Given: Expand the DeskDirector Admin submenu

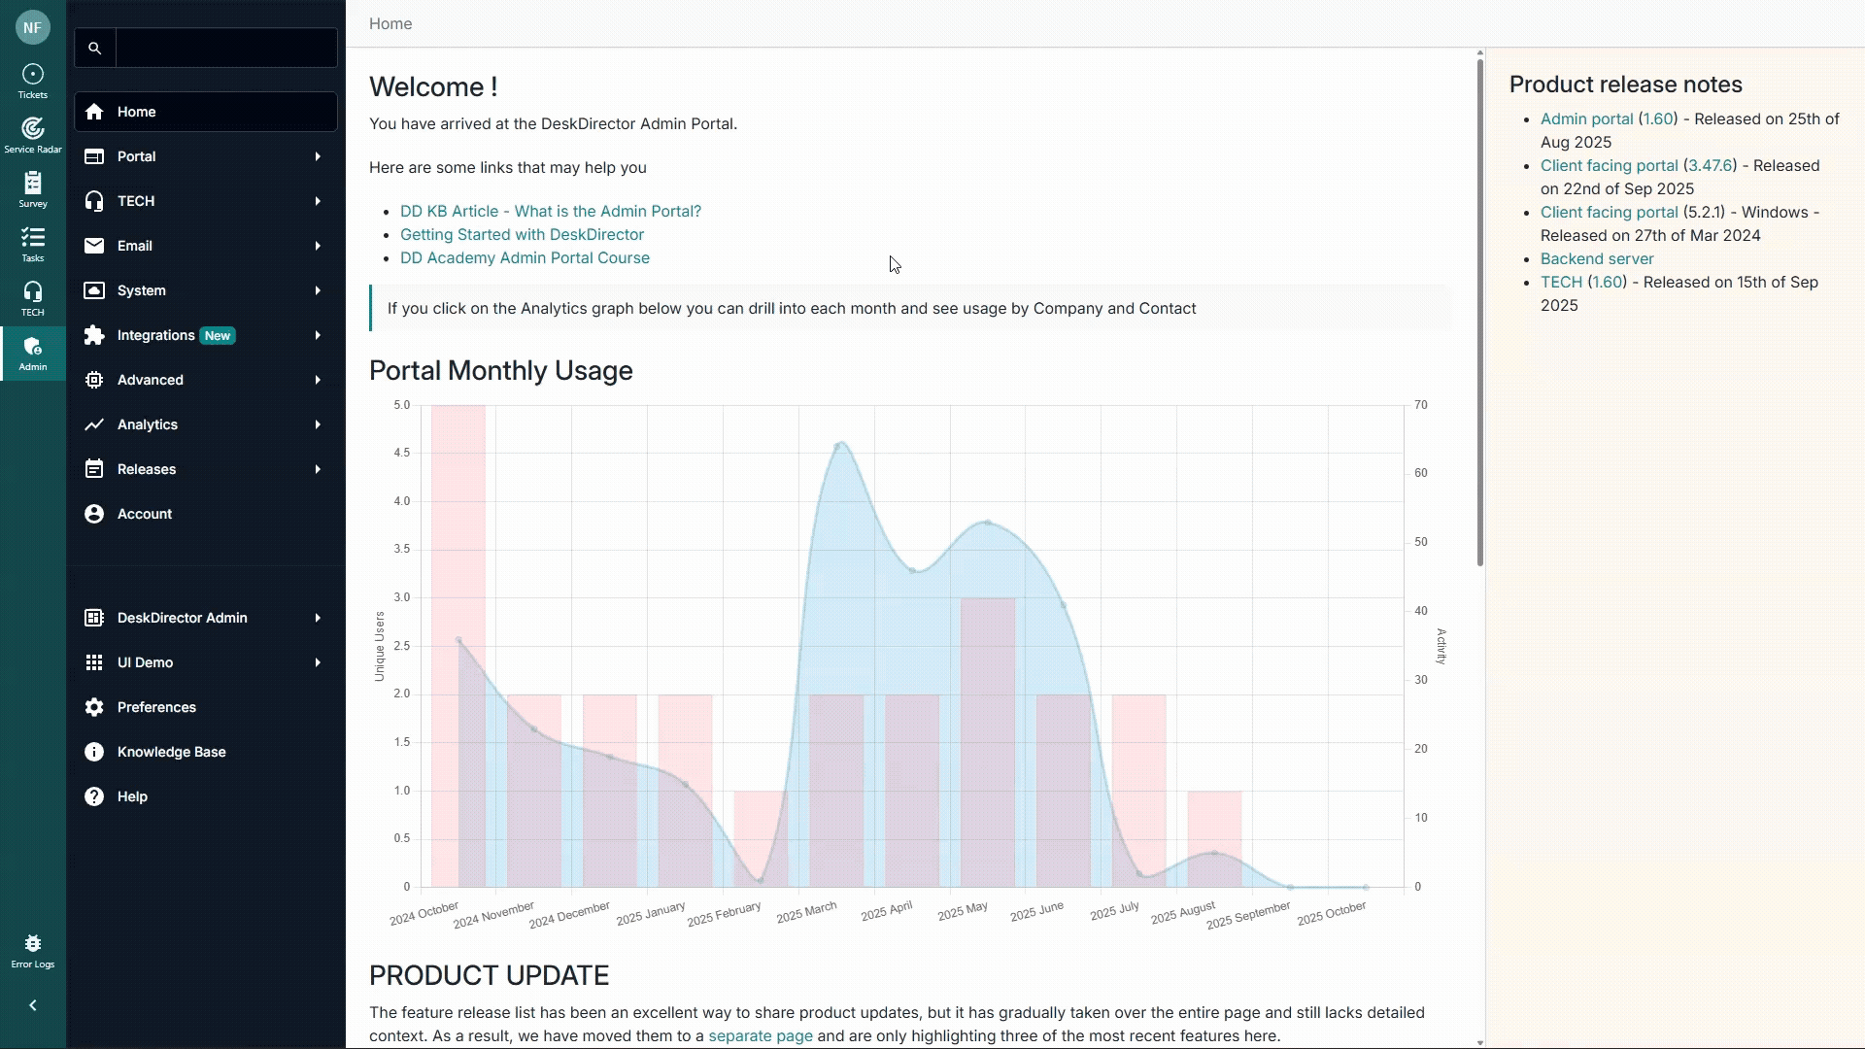Looking at the screenshot, I should click(318, 618).
